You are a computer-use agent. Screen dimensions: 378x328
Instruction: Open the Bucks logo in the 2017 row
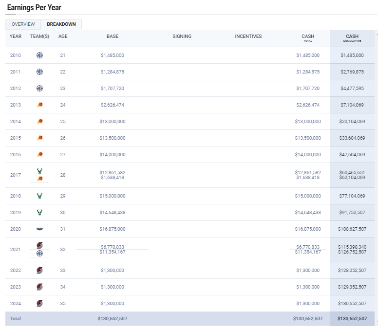click(39, 171)
